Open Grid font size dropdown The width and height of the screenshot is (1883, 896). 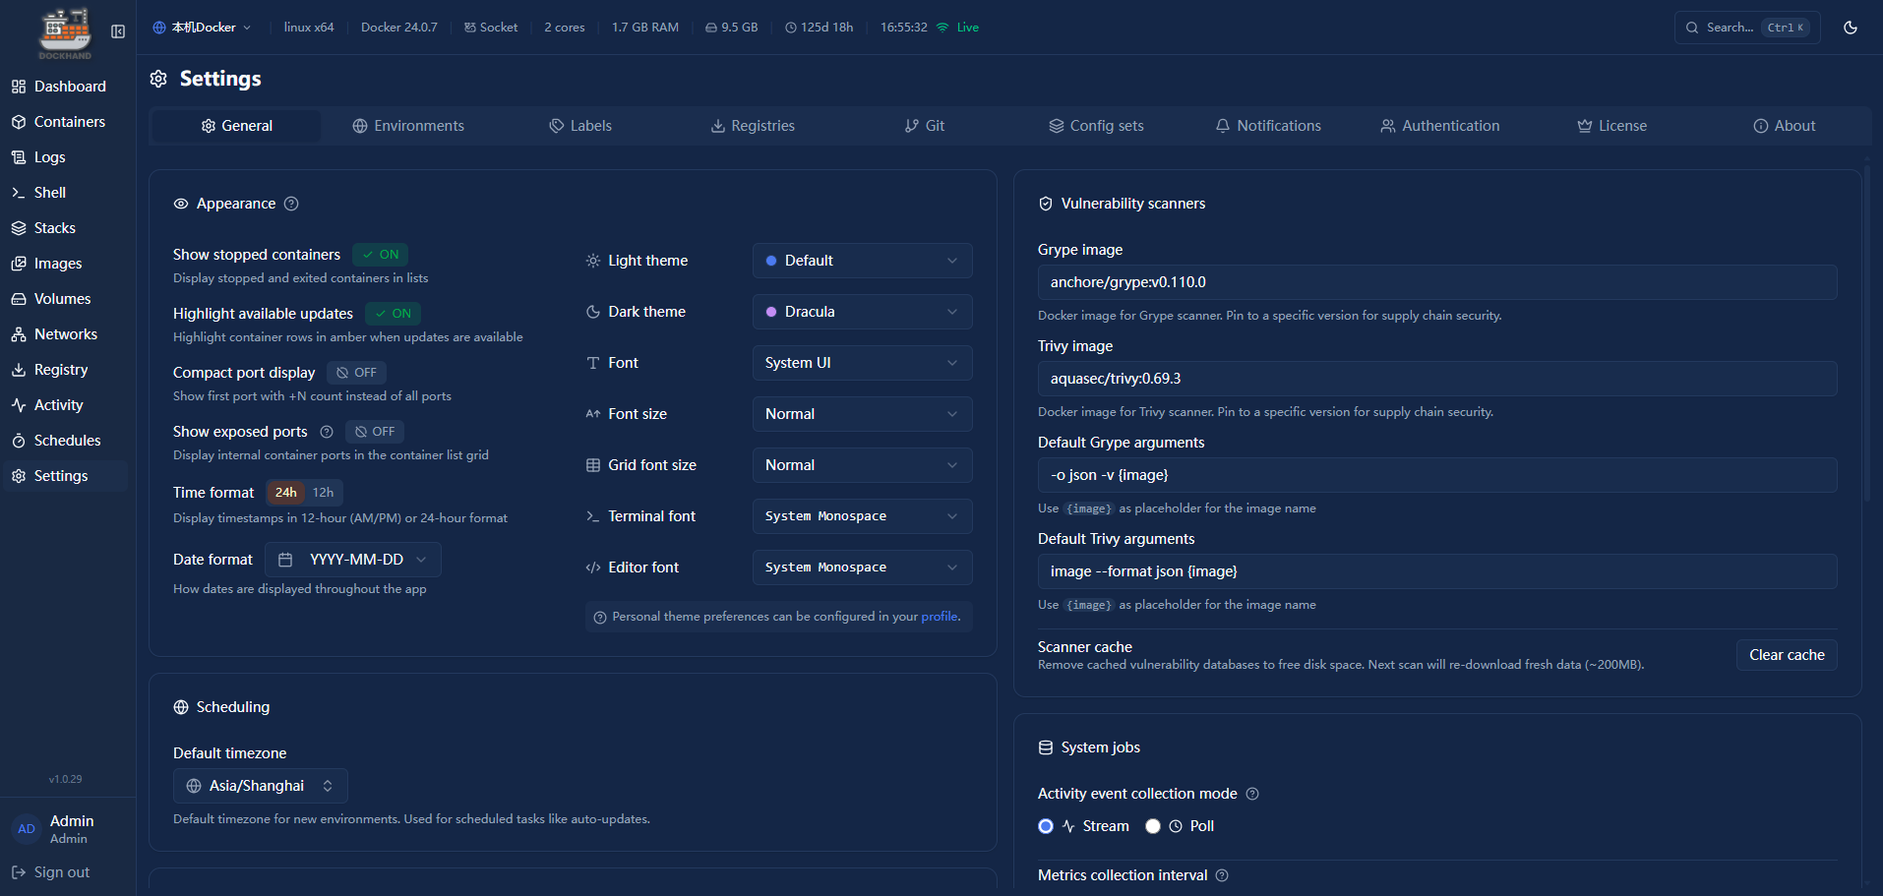point(862,465)
